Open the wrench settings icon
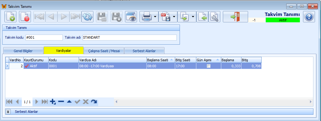 point(214,17)
